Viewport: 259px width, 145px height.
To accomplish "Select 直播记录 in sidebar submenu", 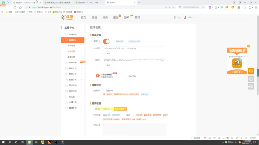I will coord(71,57).
